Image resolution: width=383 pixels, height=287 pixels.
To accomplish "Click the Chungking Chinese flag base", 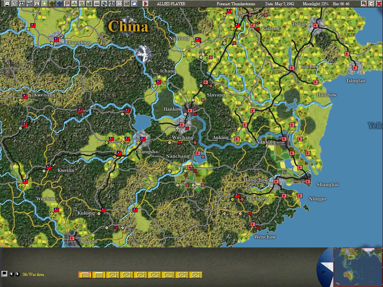I will click(x=56, y=39).
